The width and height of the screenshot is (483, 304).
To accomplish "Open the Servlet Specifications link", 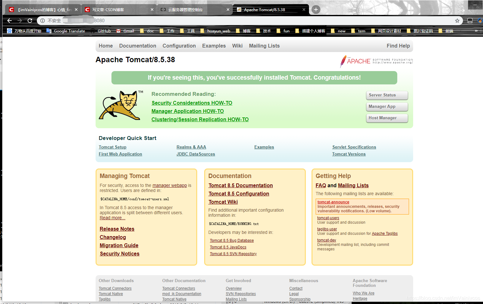I will pos(354,147).
